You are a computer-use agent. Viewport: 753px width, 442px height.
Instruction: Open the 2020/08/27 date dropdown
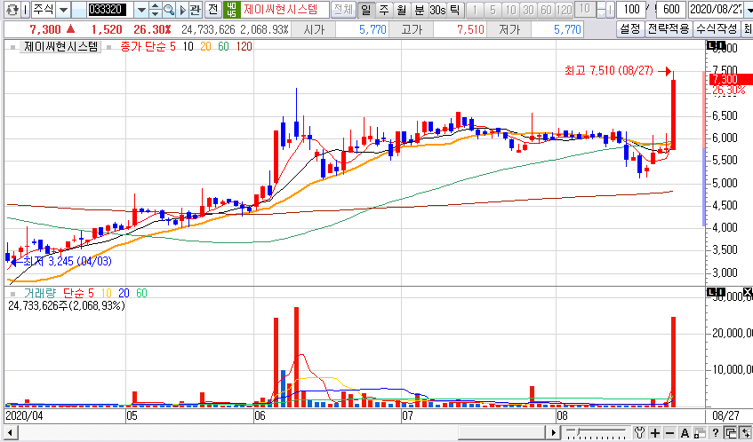pos(748,9)
